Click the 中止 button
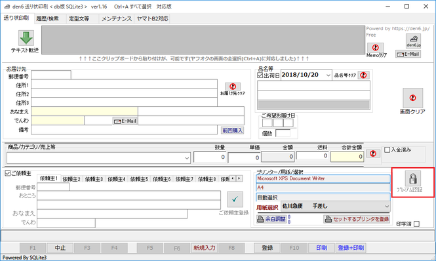Viewport: 436px width, 261px height. (x=60, y=248)
